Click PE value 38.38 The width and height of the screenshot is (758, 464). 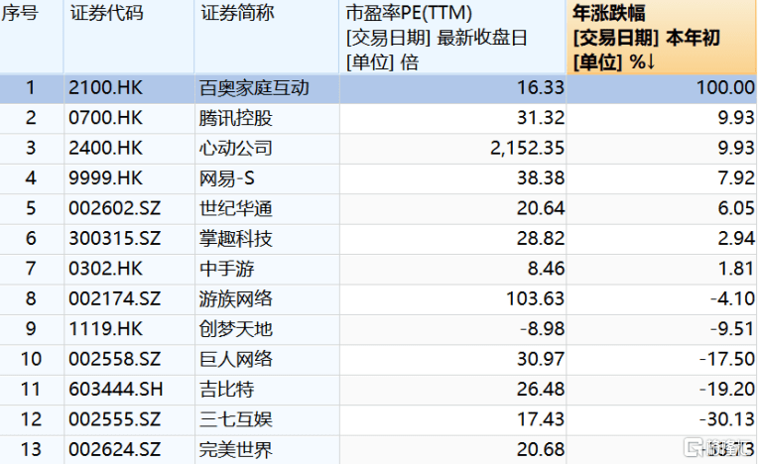coord(541,178)
